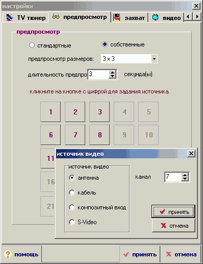Viewport: 203px width, 264px height.
Task: Click принять at bottom of настройки window
Action: (140, 254)
